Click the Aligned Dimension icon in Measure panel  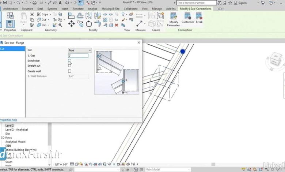click(x=139, y=24)
